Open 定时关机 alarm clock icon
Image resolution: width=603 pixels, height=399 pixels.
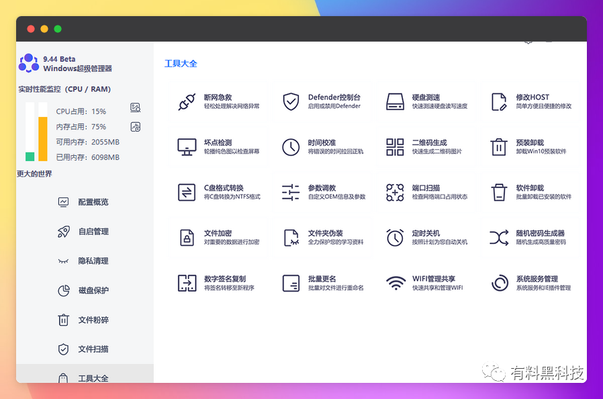tap(395, 237)
